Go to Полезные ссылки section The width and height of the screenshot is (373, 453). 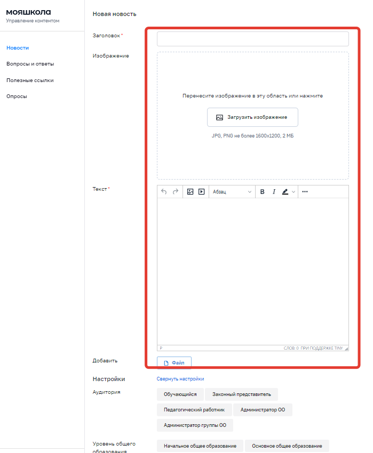pos(30,80)
